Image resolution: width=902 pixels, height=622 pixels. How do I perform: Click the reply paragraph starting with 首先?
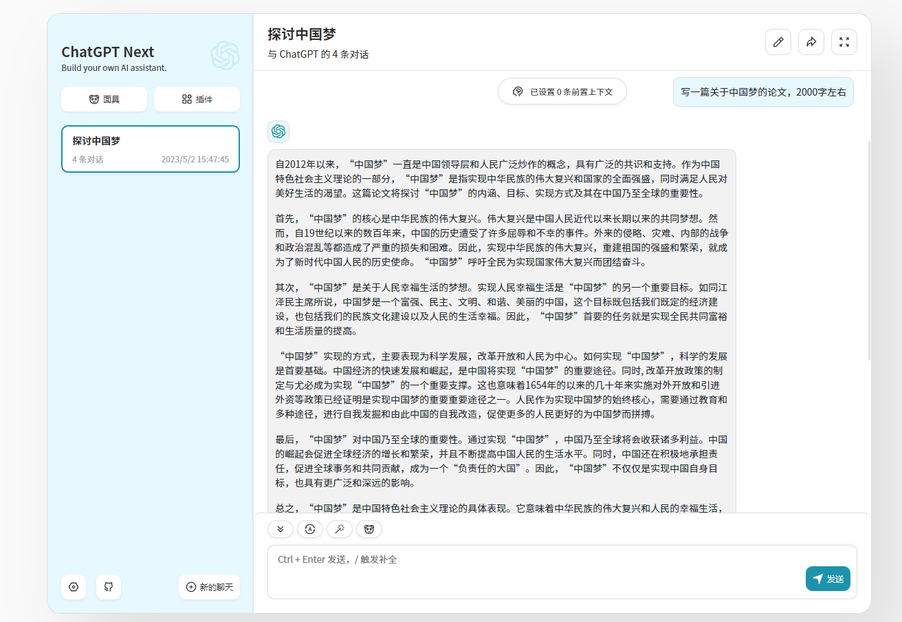click(502, 240)
